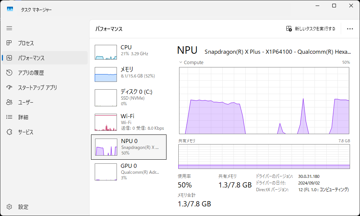Expand the Compute graph dropdown chevron
The height and width of the screenshot is (216, 360).
coord(181,63)
